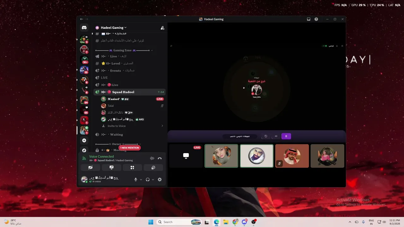Click the 7:54 timer on Squad Hadeel
This screenshot has width=404, height=227.
(x=161, y=92)
